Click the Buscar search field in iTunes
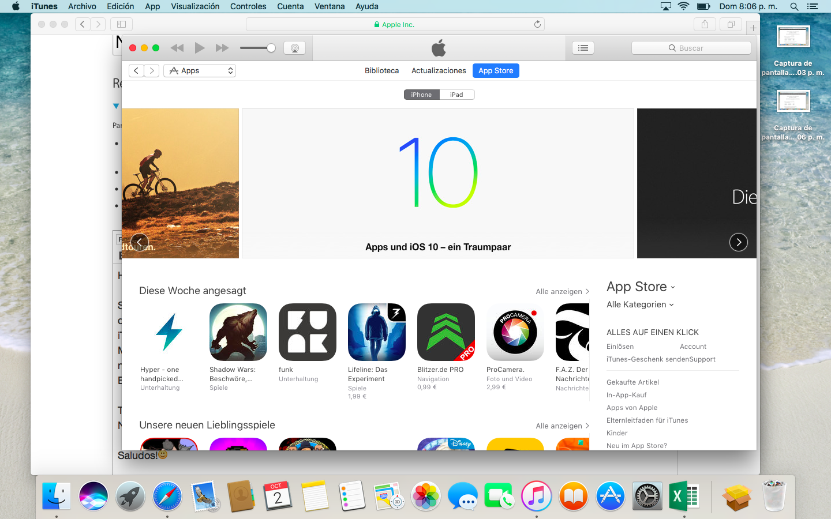 [x=691, y=48]
